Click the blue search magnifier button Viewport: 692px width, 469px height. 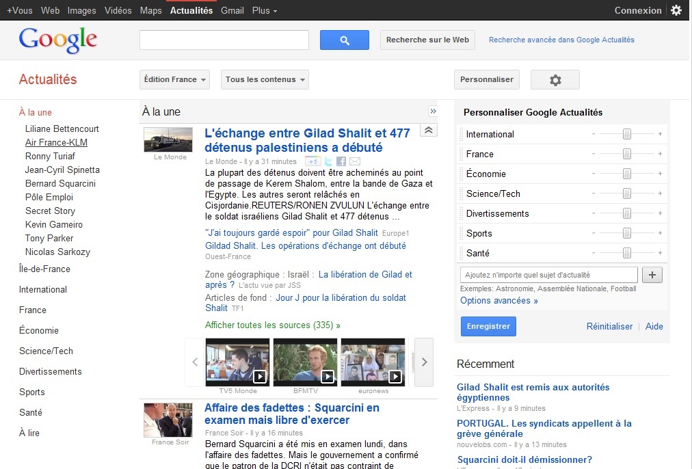(344, 40)
